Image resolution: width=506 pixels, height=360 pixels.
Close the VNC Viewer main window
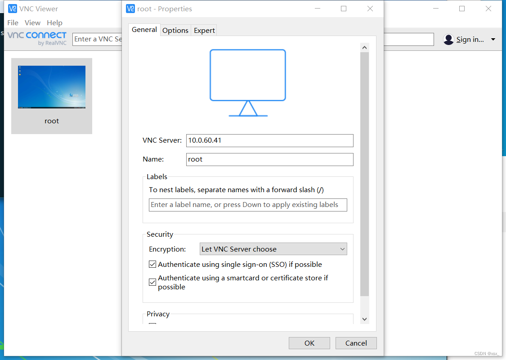click(488, 9)
